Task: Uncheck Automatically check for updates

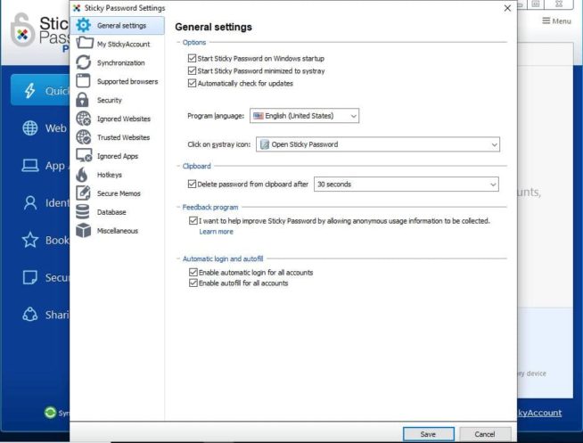Action: [x=192, y=83]
